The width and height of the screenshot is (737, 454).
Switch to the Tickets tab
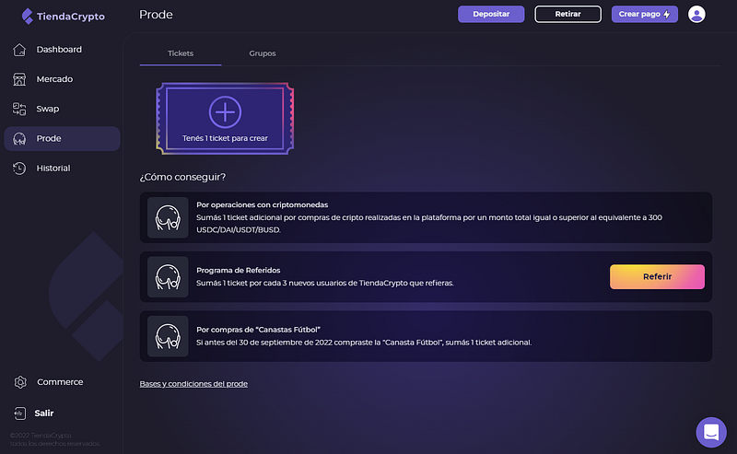(181, 53)
